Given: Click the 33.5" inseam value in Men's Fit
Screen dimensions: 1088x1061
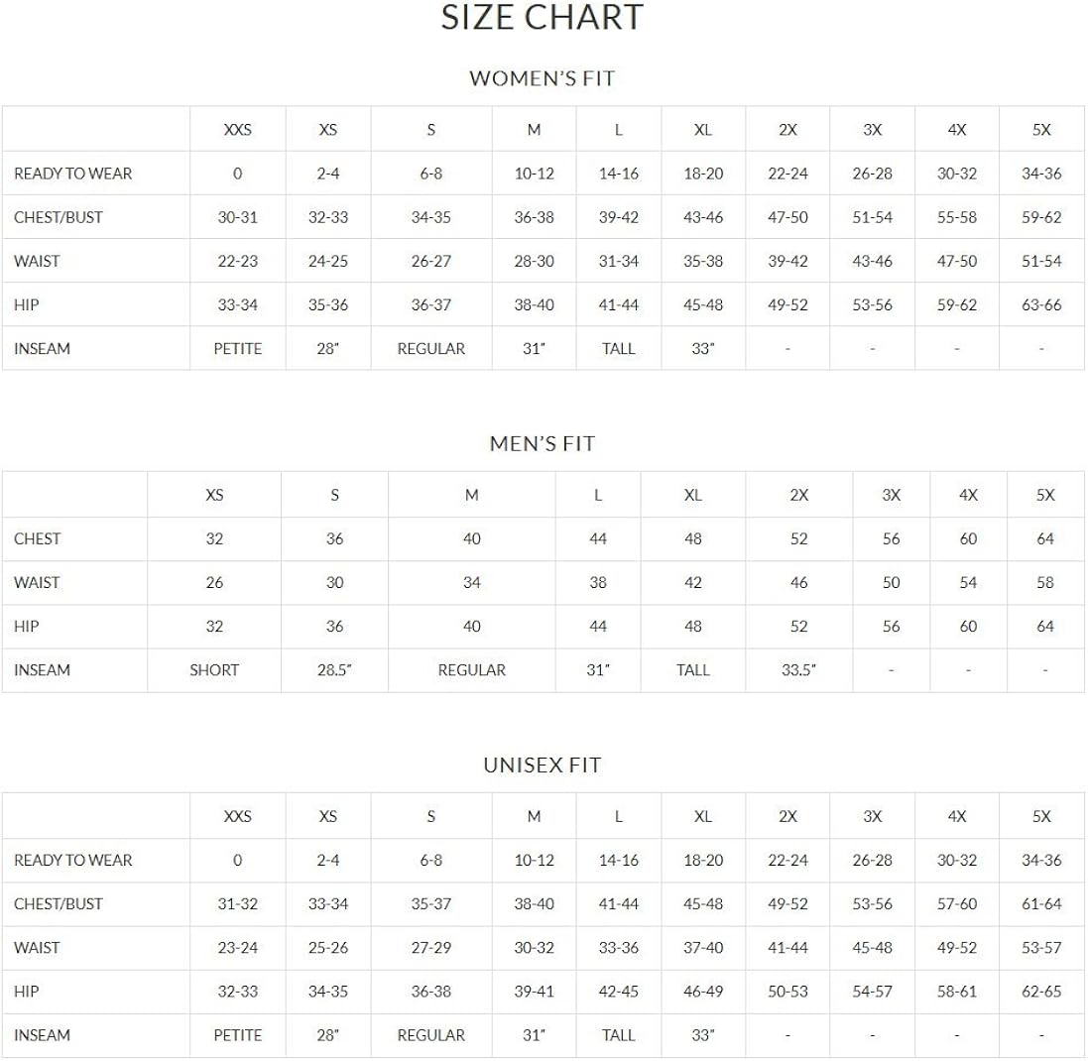Looking at the screenshot, I should coord(798,669).
